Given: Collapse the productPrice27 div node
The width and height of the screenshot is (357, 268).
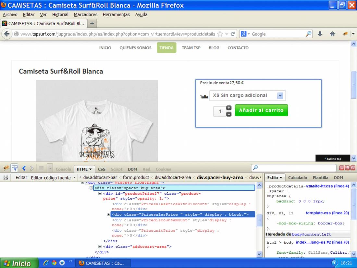Looking at the screenshot, I should tap(100, 194).
